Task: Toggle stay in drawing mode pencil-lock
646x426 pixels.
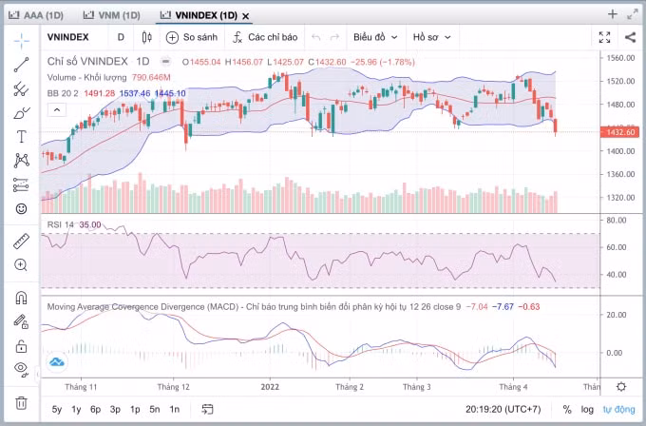Action: click(22, 321)
